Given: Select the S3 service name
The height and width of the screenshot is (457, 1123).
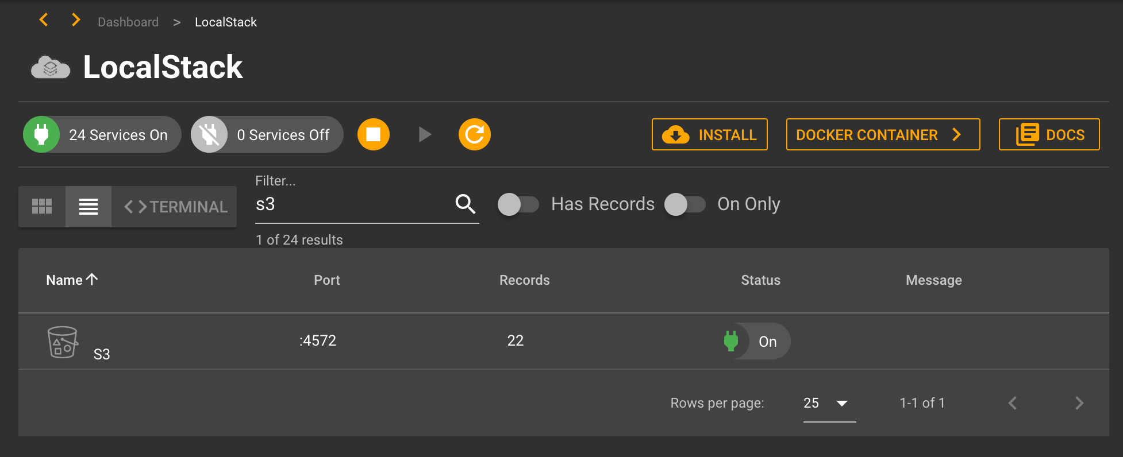Looking at the screenshot, I should 102,354.
